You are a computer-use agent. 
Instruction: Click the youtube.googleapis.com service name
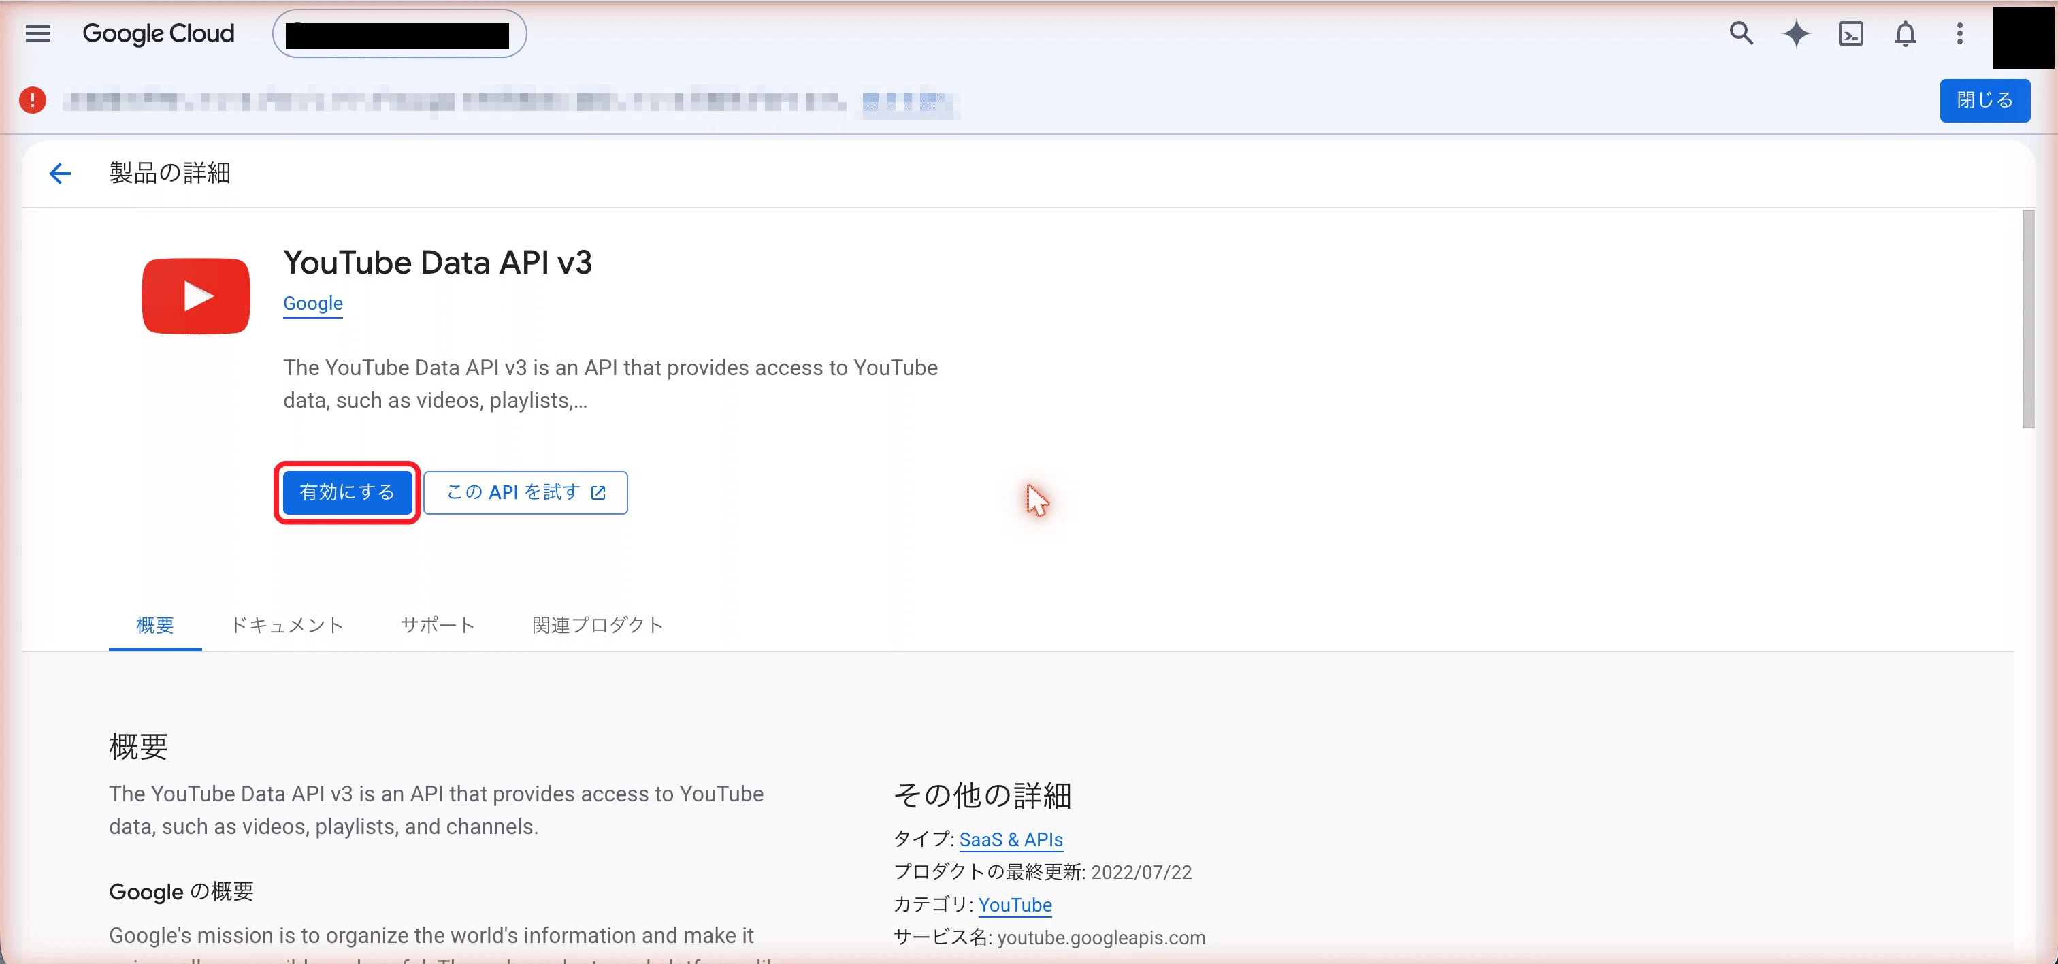pos(1101,937)
